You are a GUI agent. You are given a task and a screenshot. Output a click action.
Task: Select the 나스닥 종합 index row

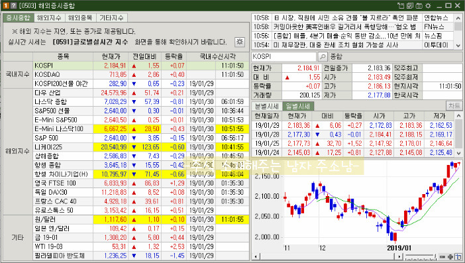coord(127,102)
